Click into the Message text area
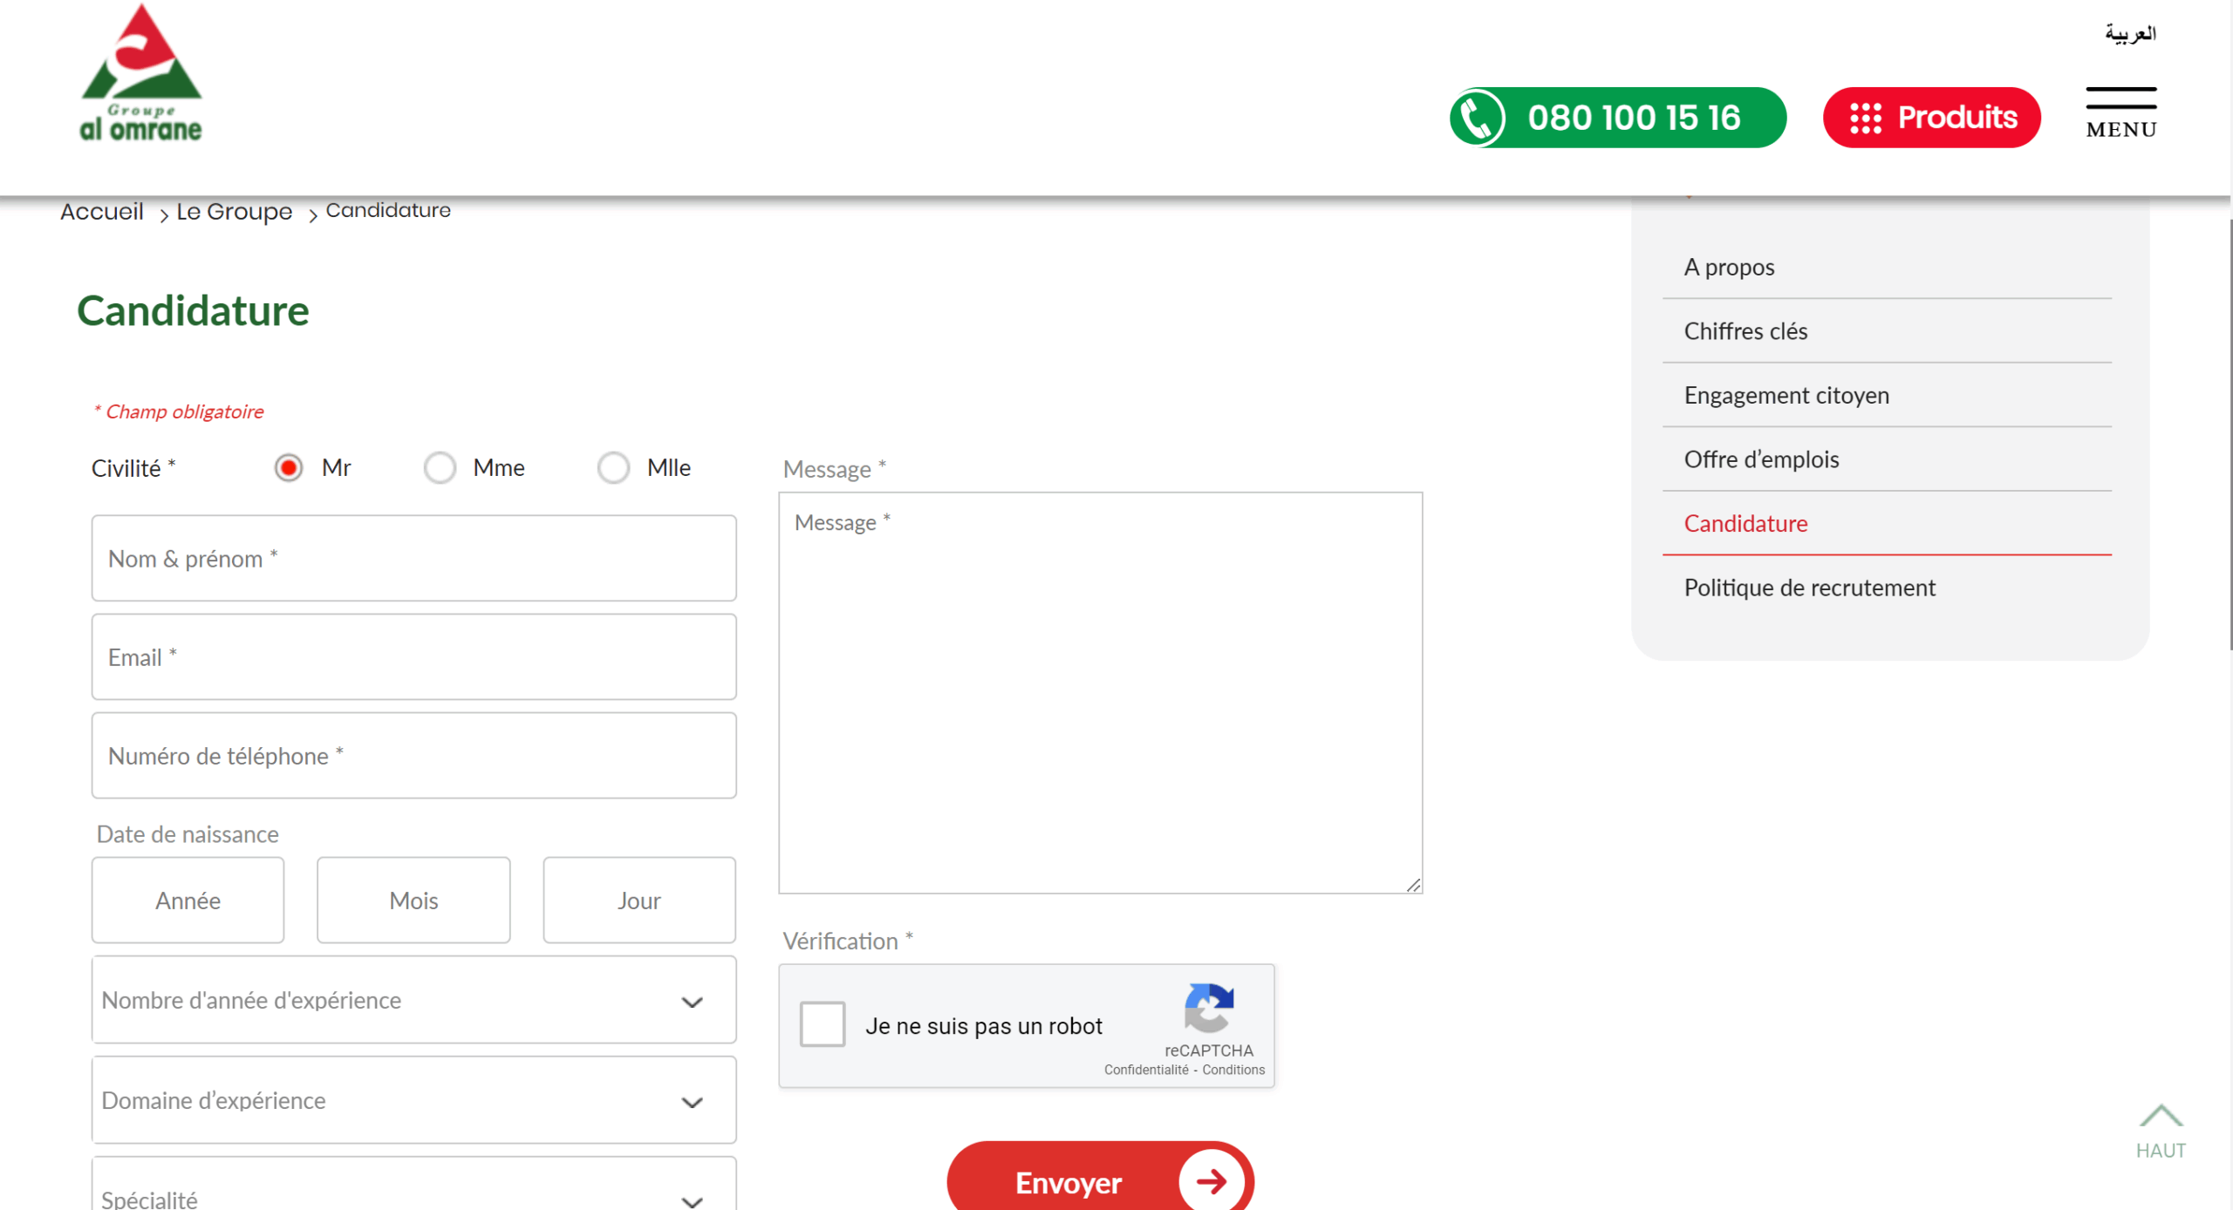This screenshot has height=1210, width=2233. (1100, 693)
